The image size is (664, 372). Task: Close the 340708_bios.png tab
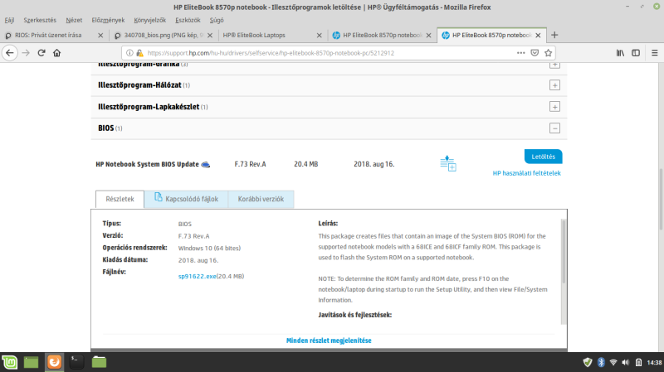coord(210,36)
